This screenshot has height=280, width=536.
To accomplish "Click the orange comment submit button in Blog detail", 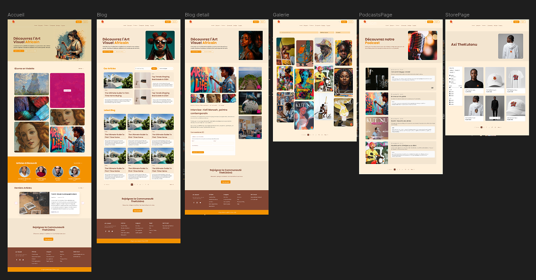I will tap(197, 152).
